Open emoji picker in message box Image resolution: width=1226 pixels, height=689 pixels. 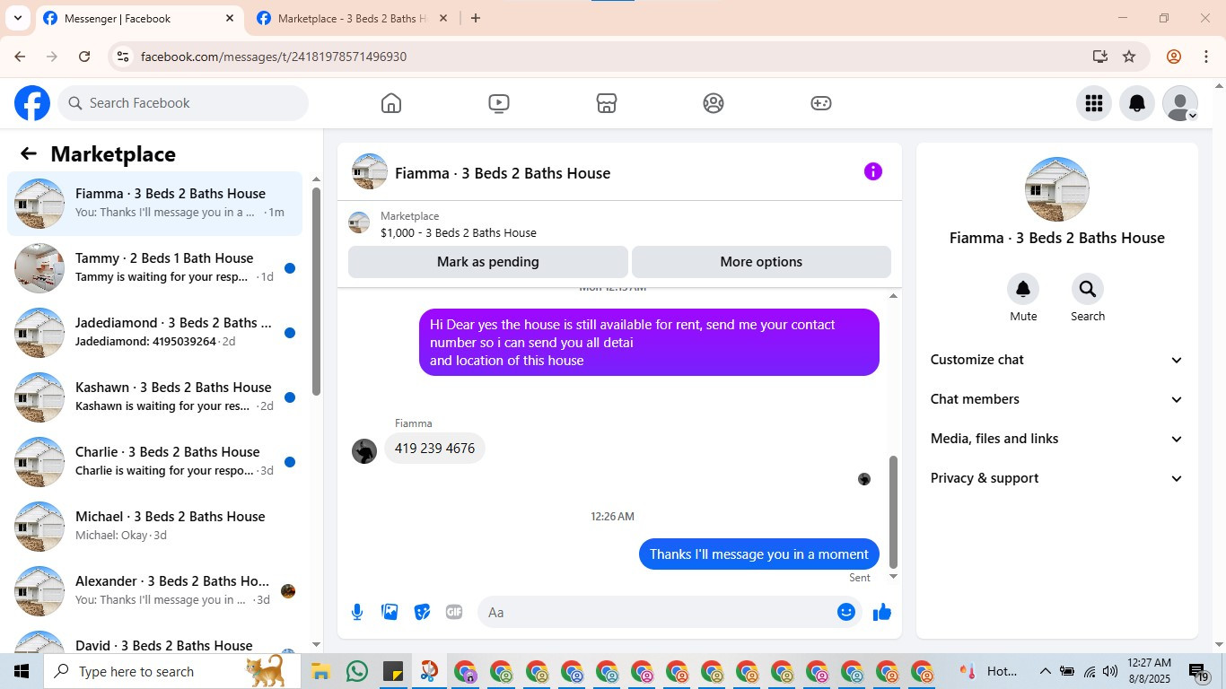point(846,612)
